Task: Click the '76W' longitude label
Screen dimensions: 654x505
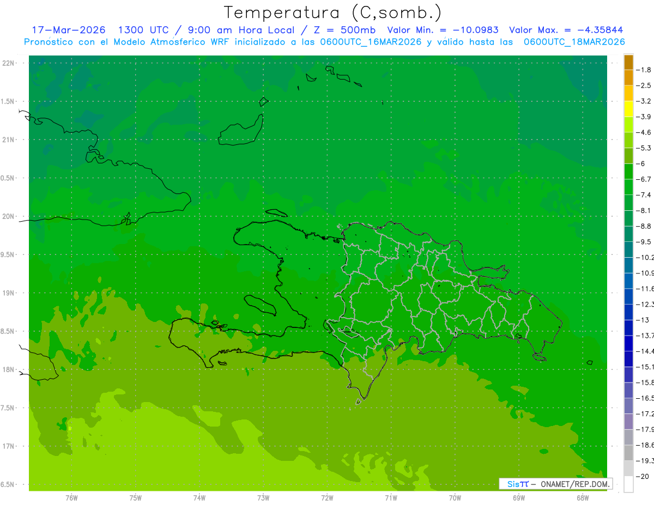Action: 71,498
